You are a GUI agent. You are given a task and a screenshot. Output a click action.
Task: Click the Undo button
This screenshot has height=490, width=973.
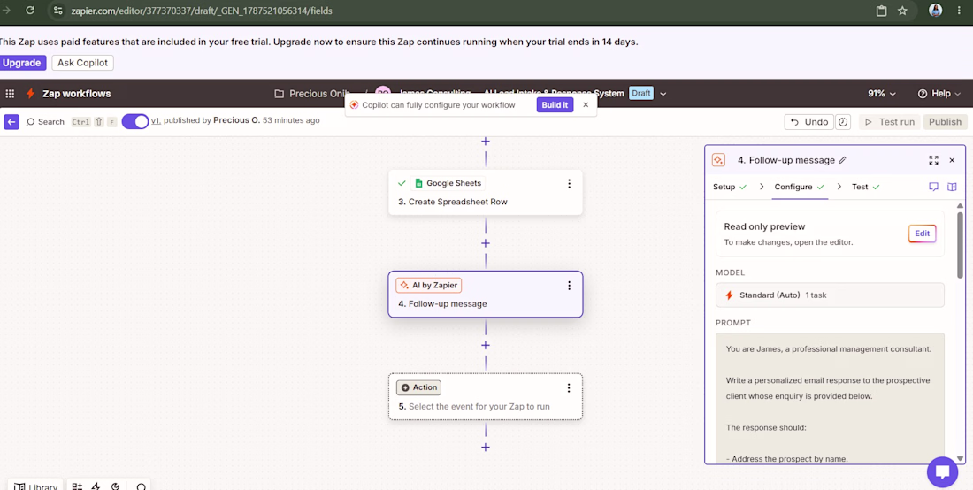click(808, 121)
